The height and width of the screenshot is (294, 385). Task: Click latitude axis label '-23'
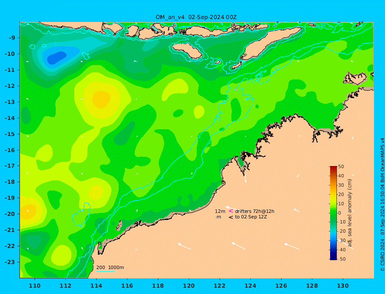pyautogui.click(x=10, y=262)
